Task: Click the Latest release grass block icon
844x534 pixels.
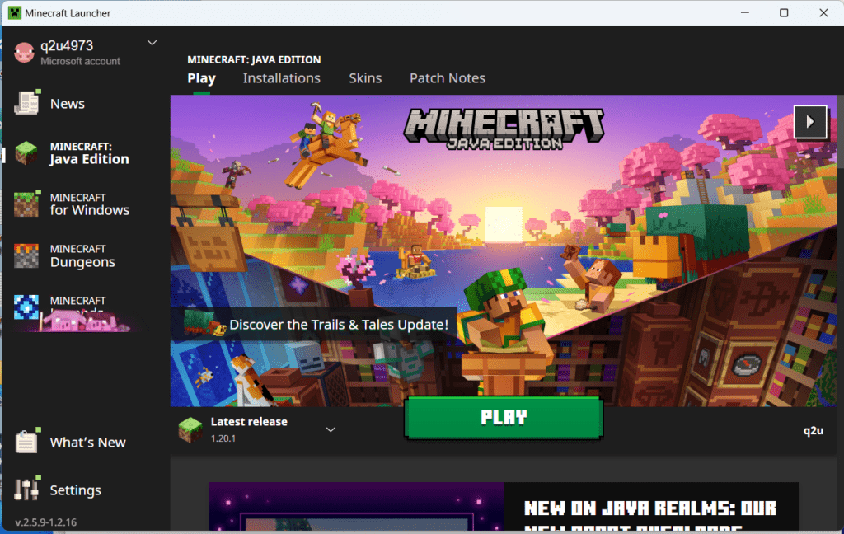Action: pos(190,429)
